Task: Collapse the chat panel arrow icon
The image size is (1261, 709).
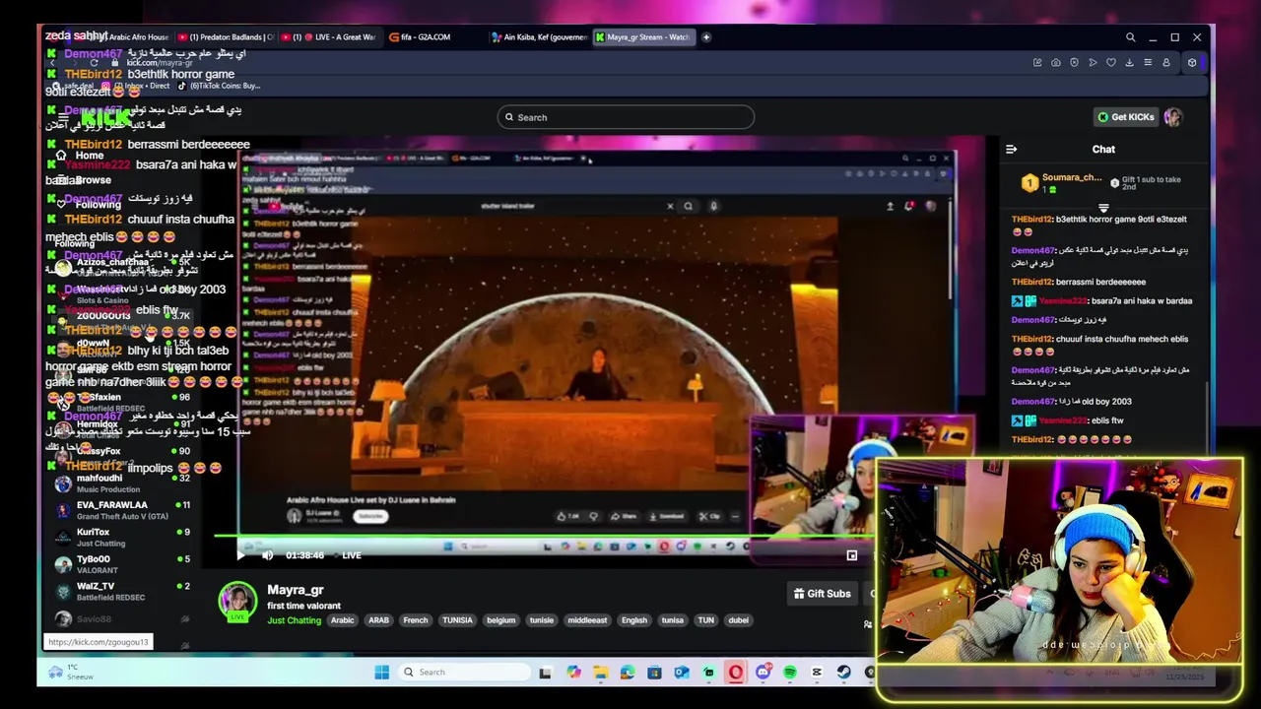Action: 1011,150
